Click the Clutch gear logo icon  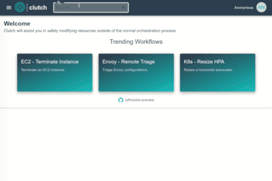tap(20, 7)
